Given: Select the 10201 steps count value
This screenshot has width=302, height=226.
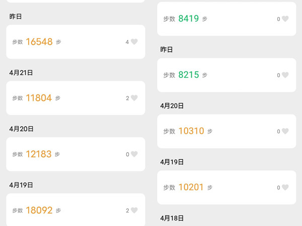Looking at the screenshot, I should coord(191,188).
